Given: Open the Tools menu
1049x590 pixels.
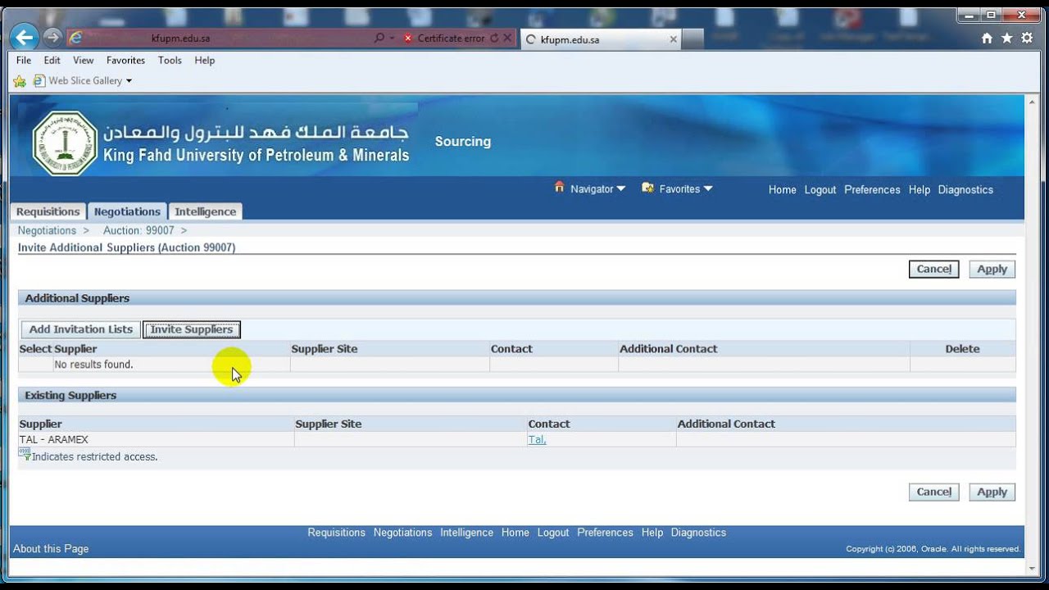Looking at the screenshot, I should [170, 61].
